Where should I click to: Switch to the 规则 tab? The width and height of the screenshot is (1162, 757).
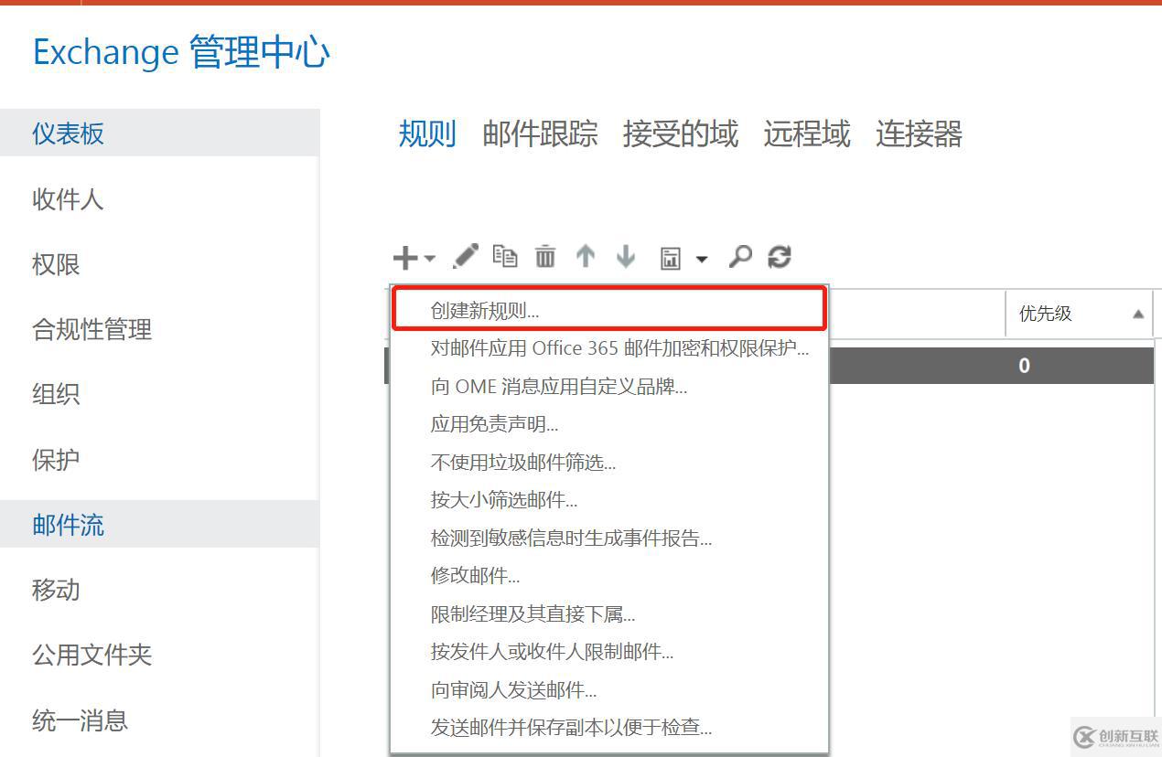427,133
